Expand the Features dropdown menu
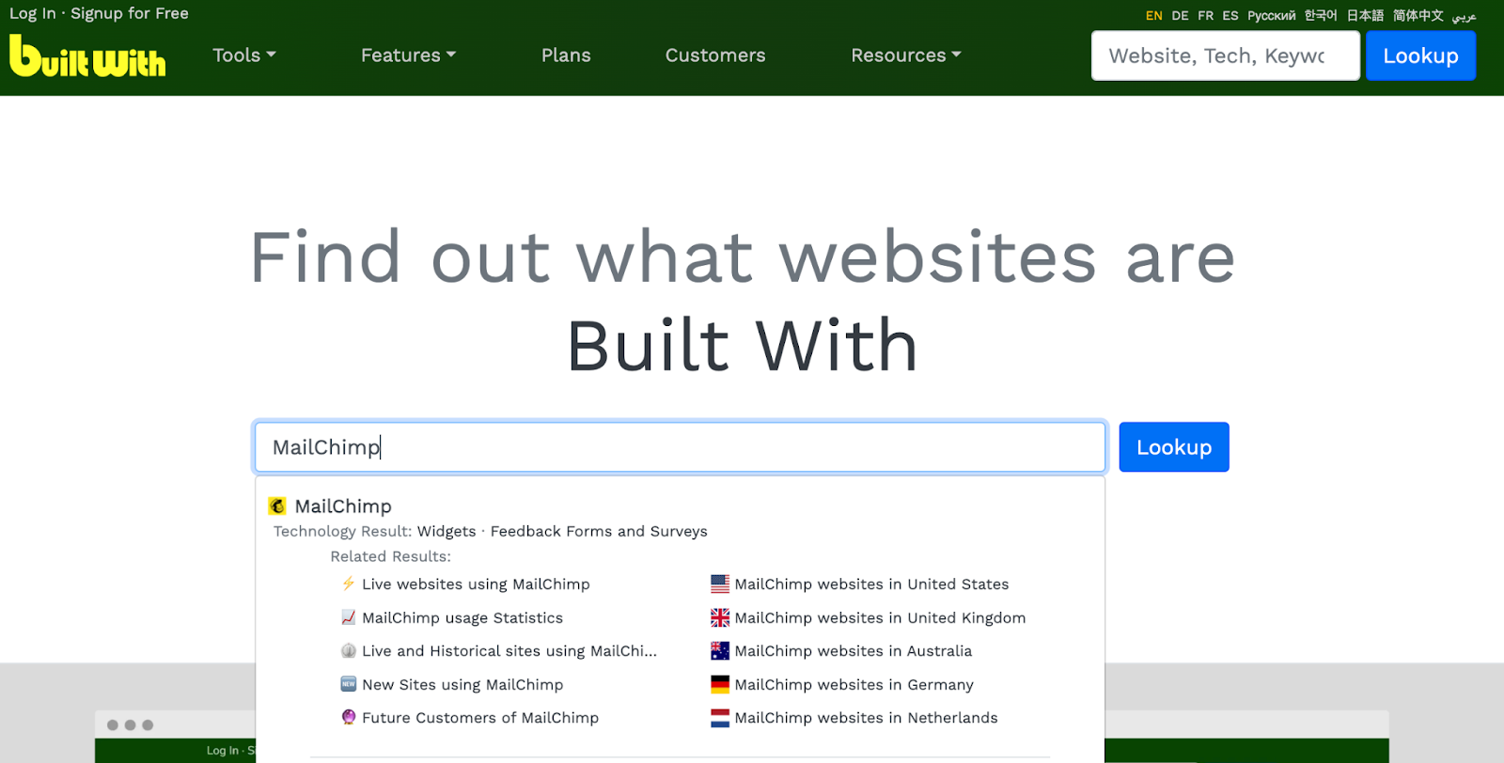The image size is (1504, 763). tap(408, 55)
